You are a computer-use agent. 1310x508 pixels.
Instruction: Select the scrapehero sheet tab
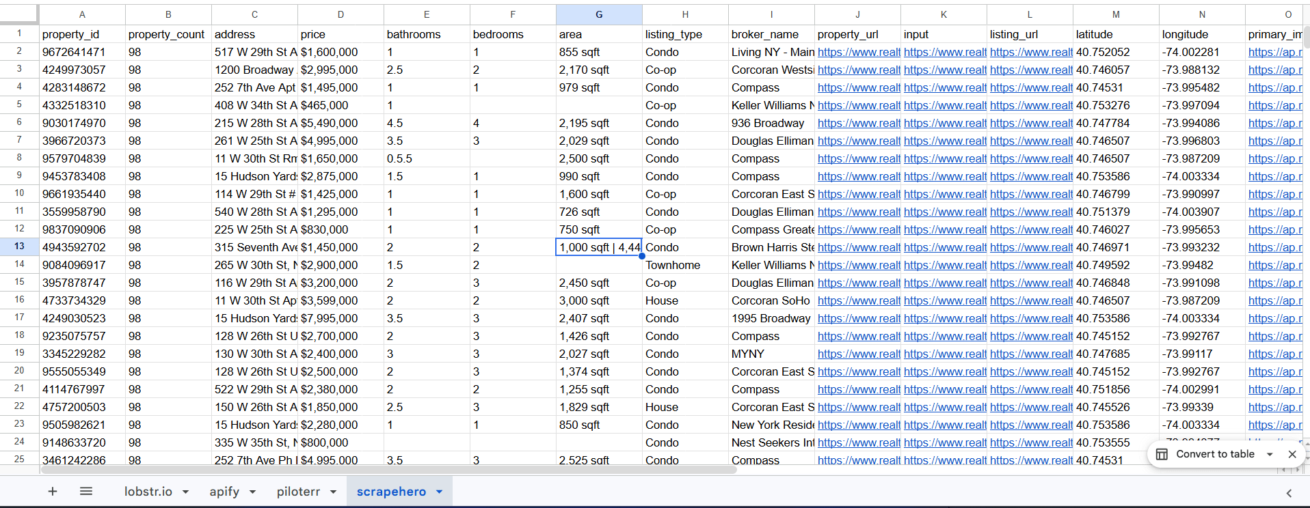point(391,492)
